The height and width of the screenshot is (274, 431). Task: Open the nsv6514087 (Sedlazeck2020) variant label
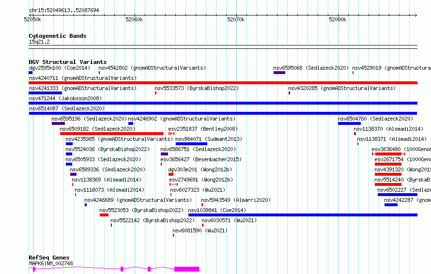pos(67,108)
